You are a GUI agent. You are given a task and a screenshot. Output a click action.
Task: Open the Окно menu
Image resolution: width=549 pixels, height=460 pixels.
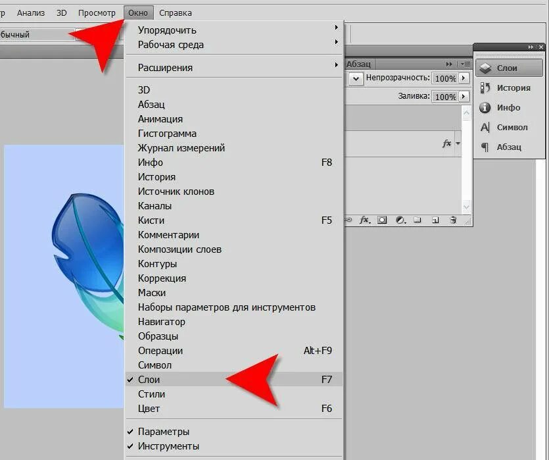pos(138,13)
